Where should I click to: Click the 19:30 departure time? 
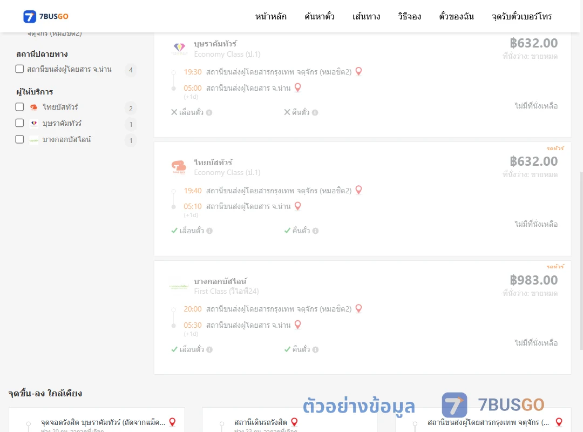pos(193,72)
